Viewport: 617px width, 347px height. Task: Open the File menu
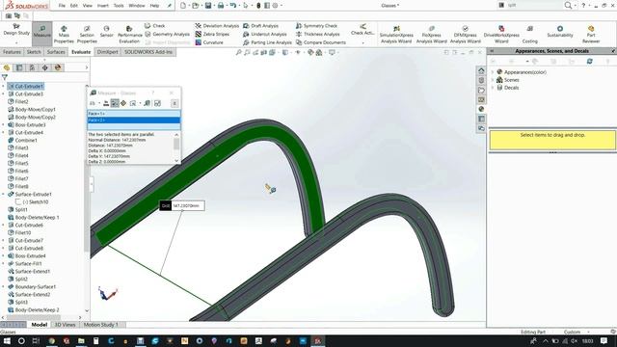pos(62,6)
